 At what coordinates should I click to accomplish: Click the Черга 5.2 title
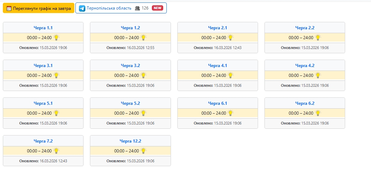coord(130,103)
